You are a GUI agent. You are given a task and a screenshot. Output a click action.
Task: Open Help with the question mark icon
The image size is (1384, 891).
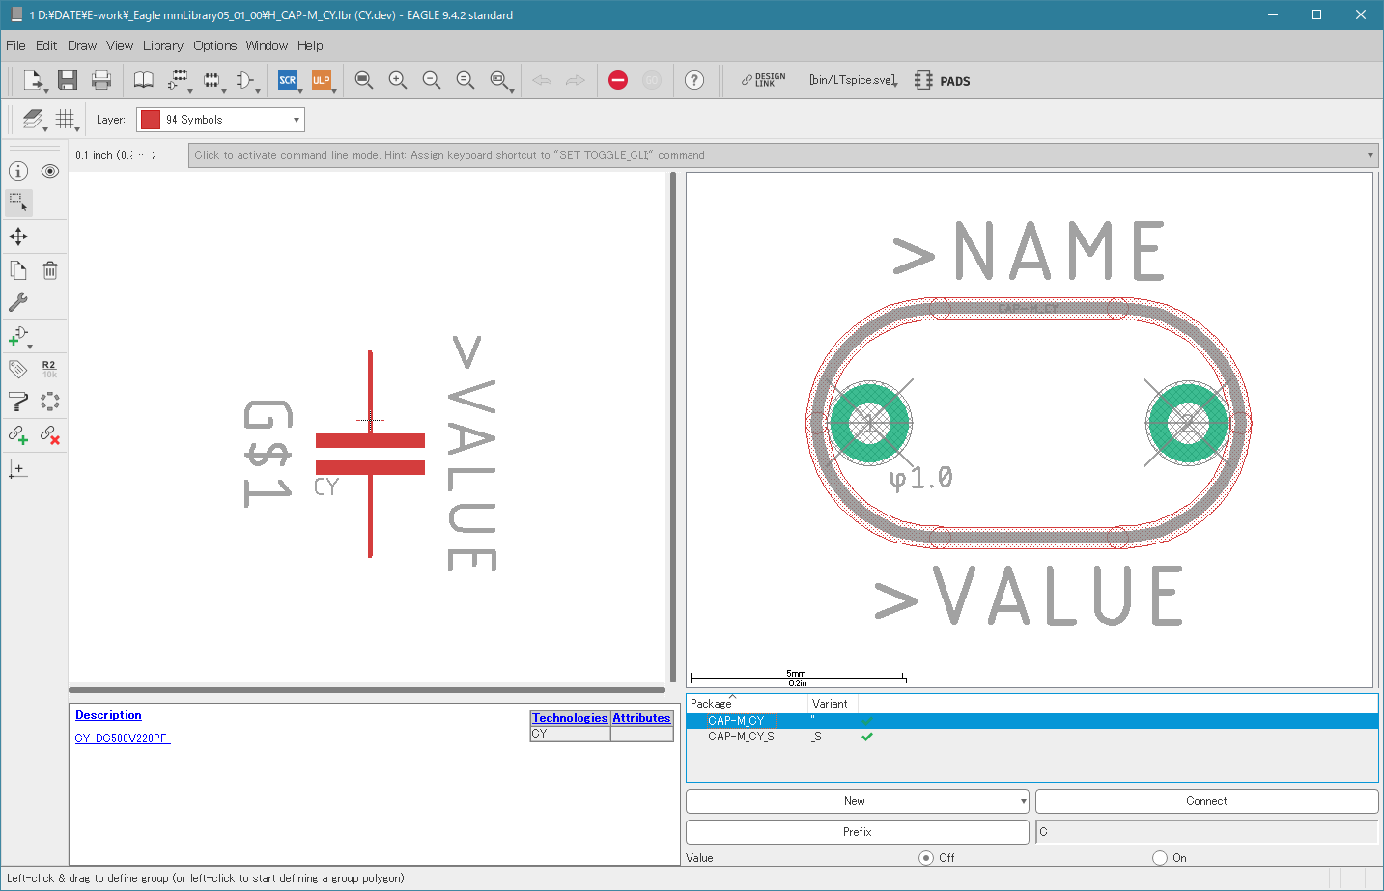pos(694,80)
